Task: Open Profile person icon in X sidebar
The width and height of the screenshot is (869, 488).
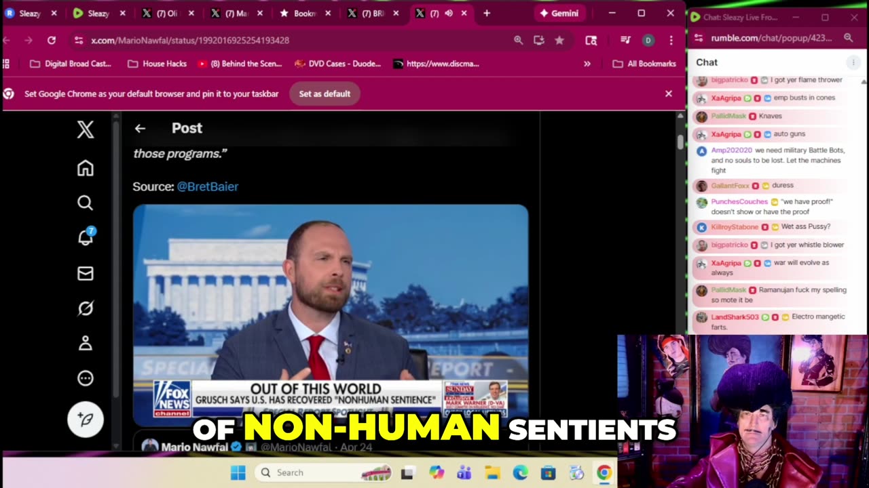Action: (x=86, y=344)
